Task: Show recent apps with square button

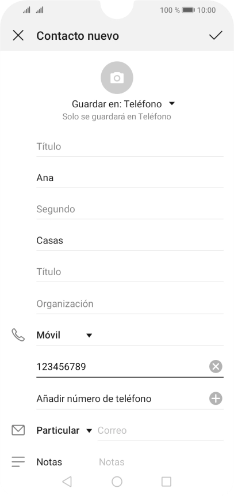Action: (x=166, y=482)
